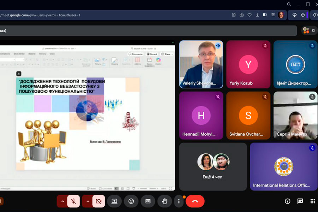This screenshot has width=318, height=212.
Task: Open the chat messages panel
Action: tap(300, 201)
